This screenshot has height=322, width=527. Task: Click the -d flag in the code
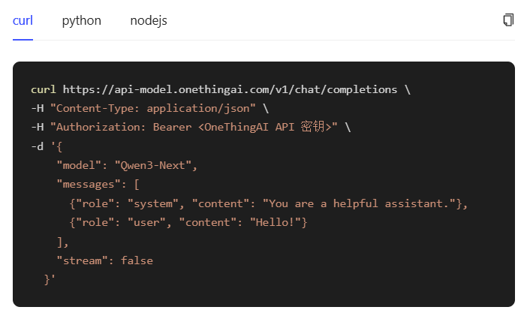pyautogui.click(x=37, y=146)
